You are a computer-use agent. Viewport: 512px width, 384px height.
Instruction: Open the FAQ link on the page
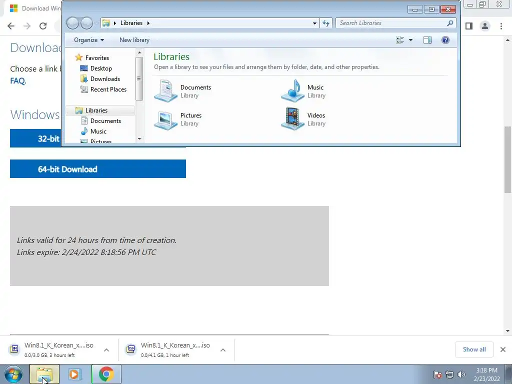[17, 80]
